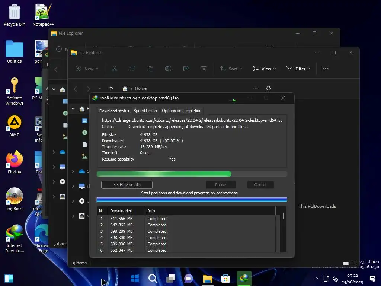Launch ImgBurn from the desktop

point(15,199)
